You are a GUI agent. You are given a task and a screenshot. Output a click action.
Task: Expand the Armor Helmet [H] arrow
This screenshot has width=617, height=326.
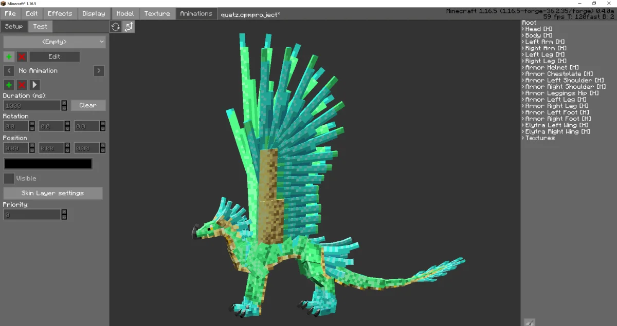pyautogui.click(x=523, y=68)
